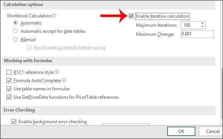Decrease Maximum Iterations with down arrow

pyautogui.click(x=202, y=26)
